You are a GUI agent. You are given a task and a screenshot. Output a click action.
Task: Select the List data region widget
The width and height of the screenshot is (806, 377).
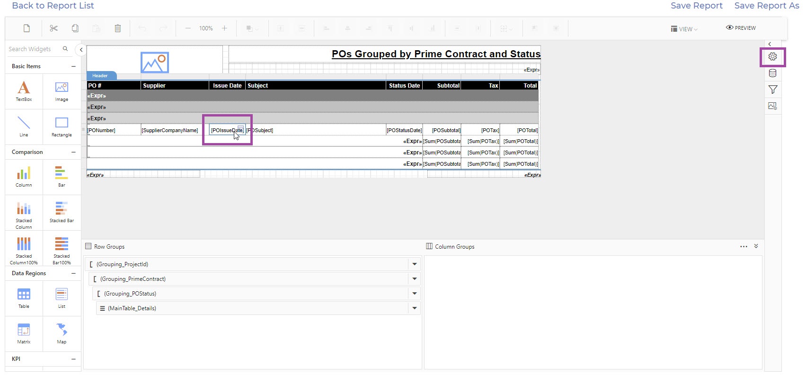pos(62,298)
